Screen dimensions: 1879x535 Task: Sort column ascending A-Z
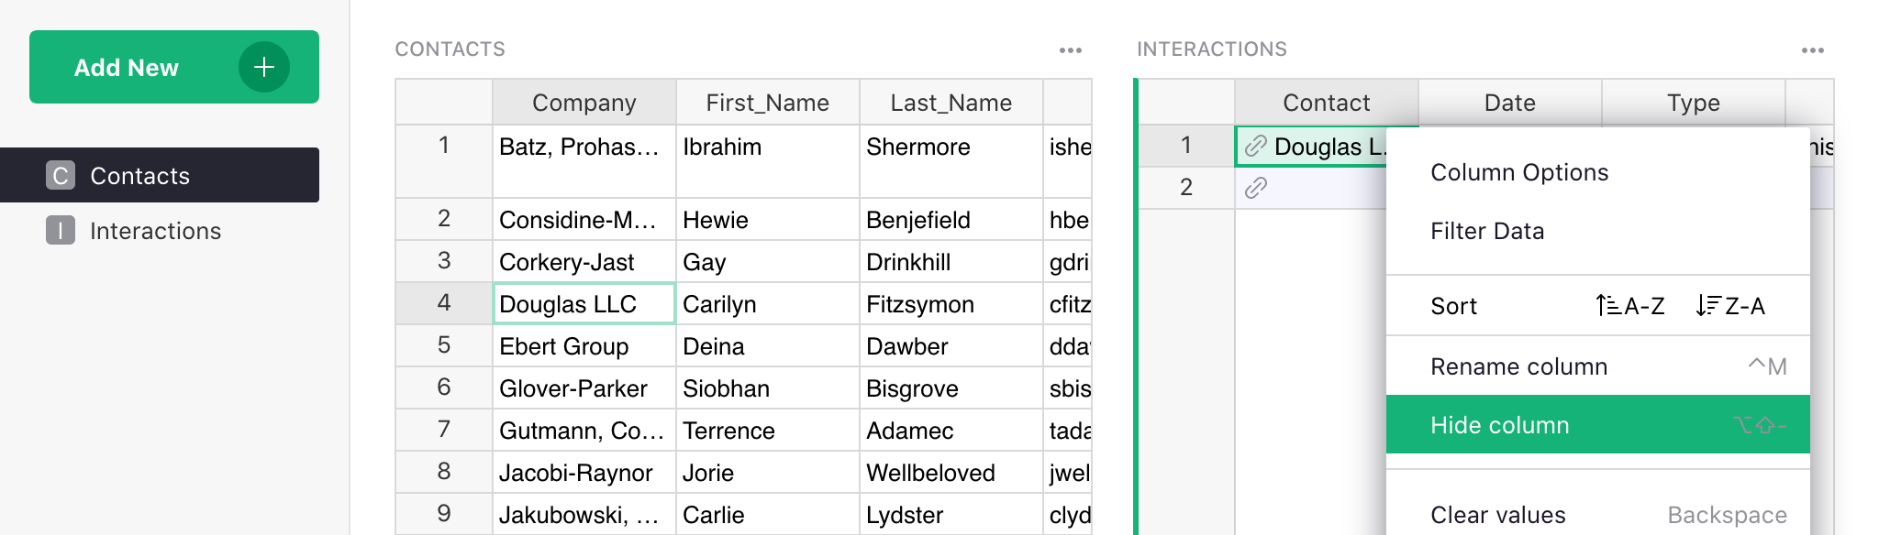pos(1629,306)
